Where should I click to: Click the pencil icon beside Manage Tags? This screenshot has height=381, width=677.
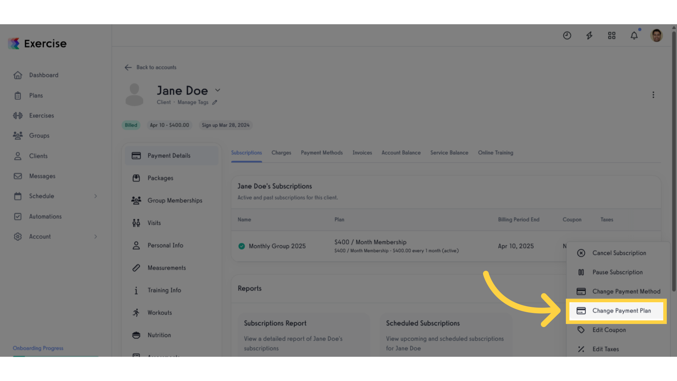click(215, 102)
